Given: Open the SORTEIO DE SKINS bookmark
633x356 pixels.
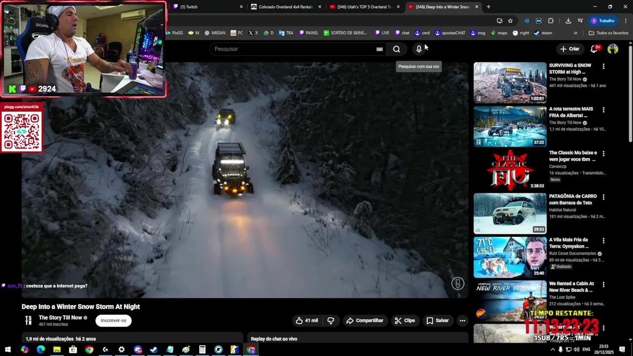Looking at the screenshot, I should [x=345, y=33].
